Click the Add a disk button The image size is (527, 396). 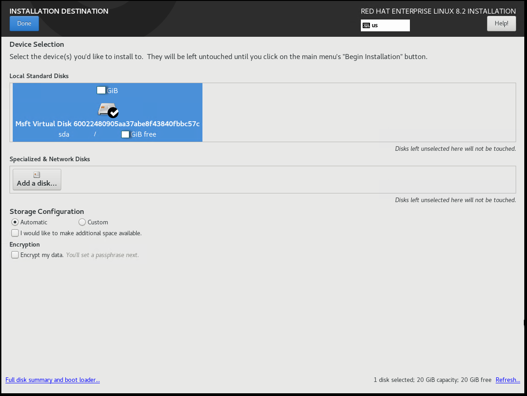point(37,179)
